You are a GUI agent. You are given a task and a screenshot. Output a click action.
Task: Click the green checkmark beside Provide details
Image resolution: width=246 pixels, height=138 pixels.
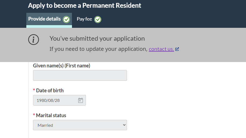(66, 20)
